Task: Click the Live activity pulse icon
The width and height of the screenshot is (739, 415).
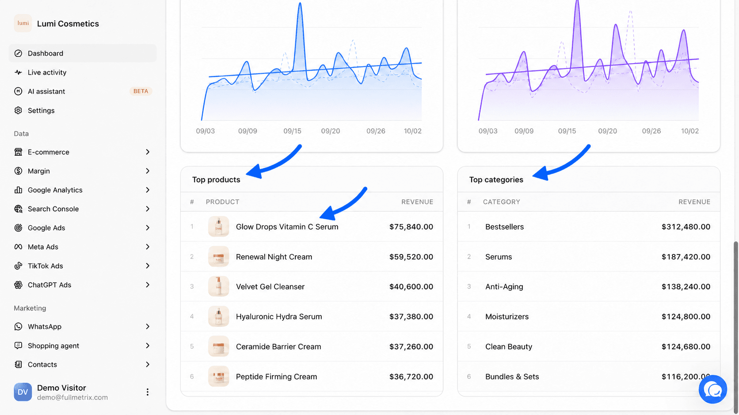Action: pyautogui.click(x=18, y=72)
